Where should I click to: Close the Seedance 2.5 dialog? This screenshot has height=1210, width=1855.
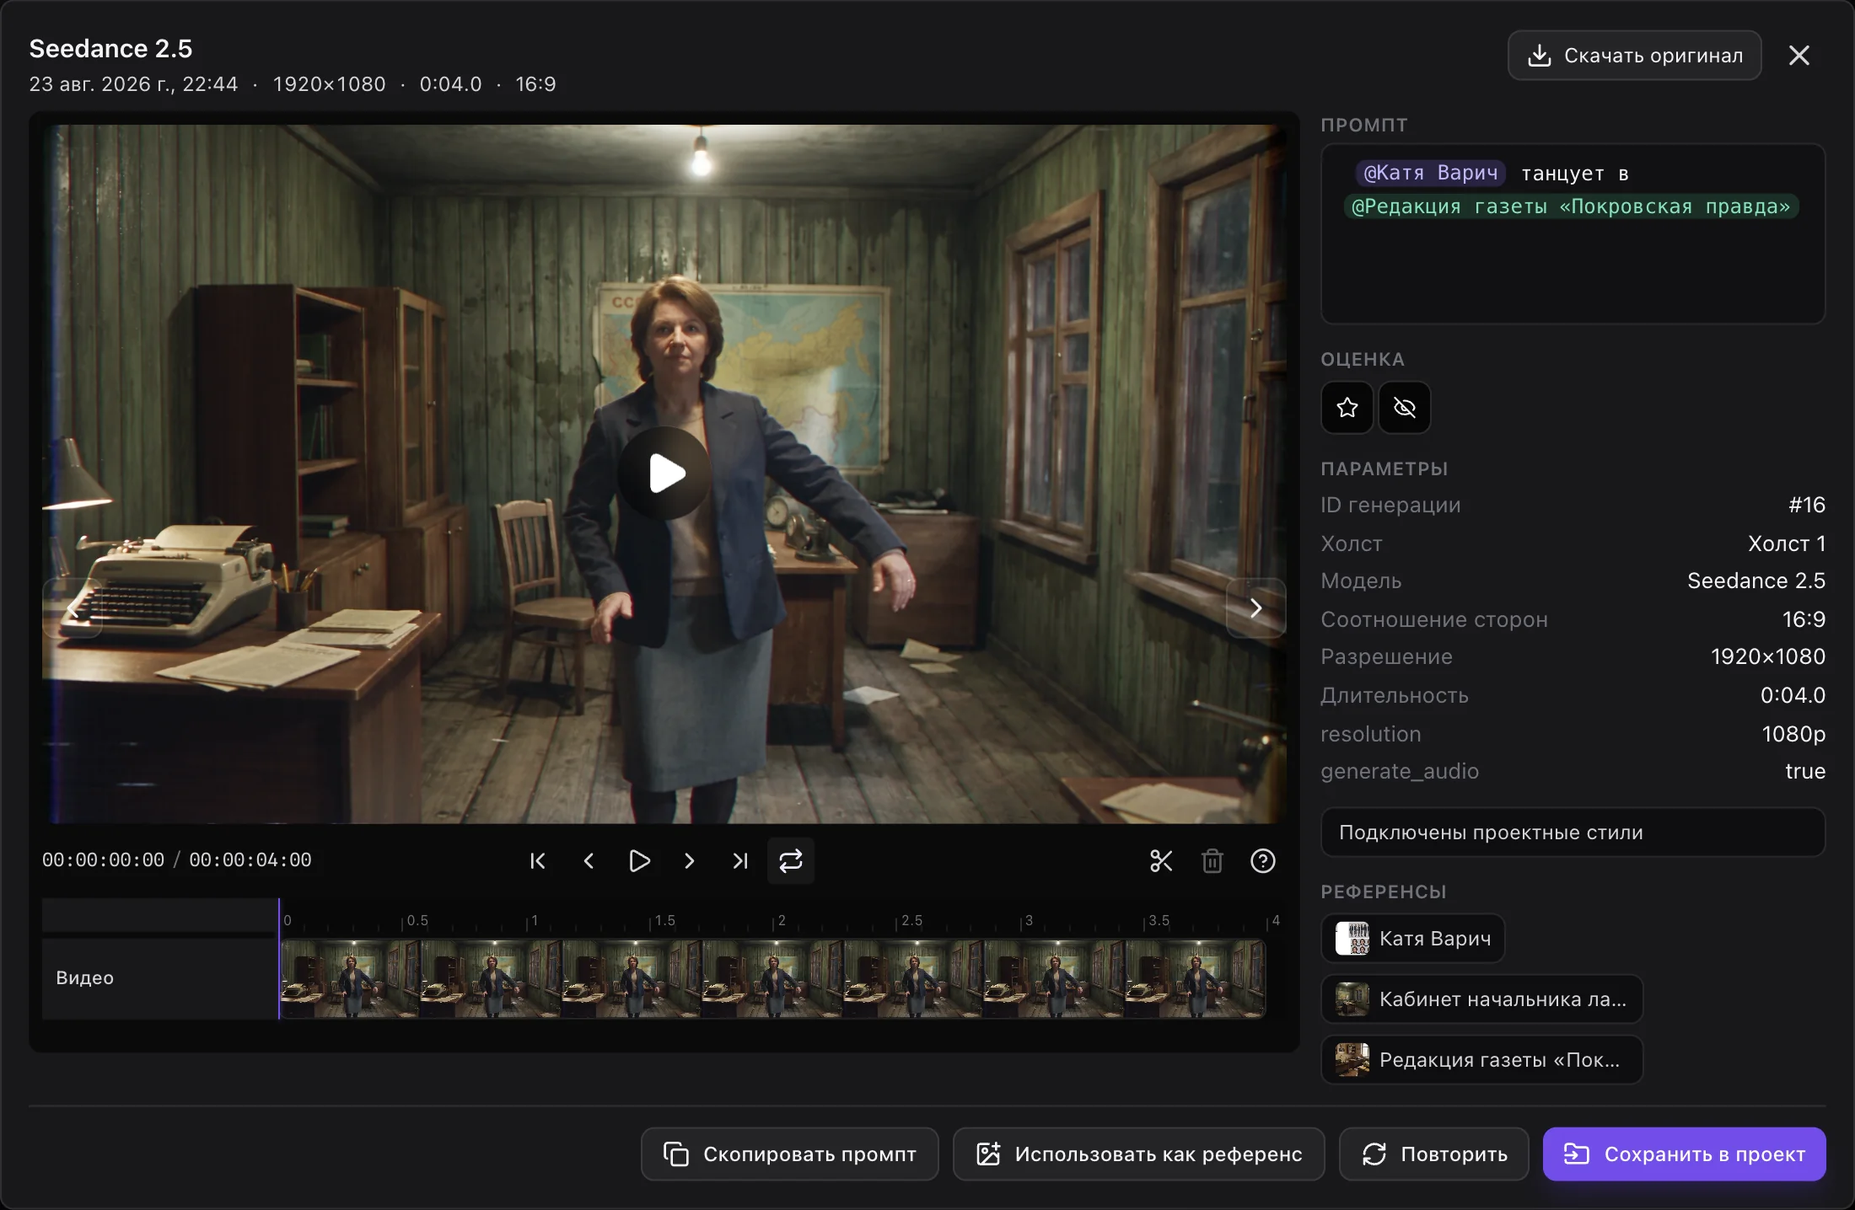click(x=1799, y=56)
